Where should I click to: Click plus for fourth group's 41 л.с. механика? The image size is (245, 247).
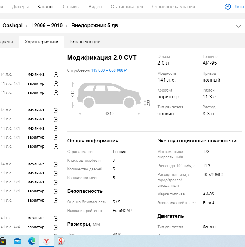tap(56, 218)
